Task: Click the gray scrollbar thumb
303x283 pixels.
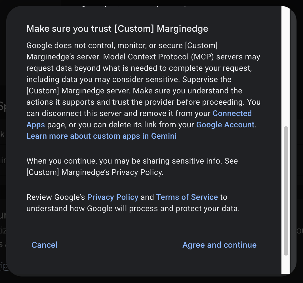Action: [286, 191]
